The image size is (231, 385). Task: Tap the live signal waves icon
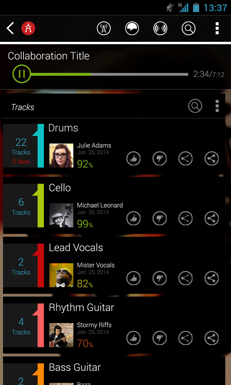click(160, 29)
